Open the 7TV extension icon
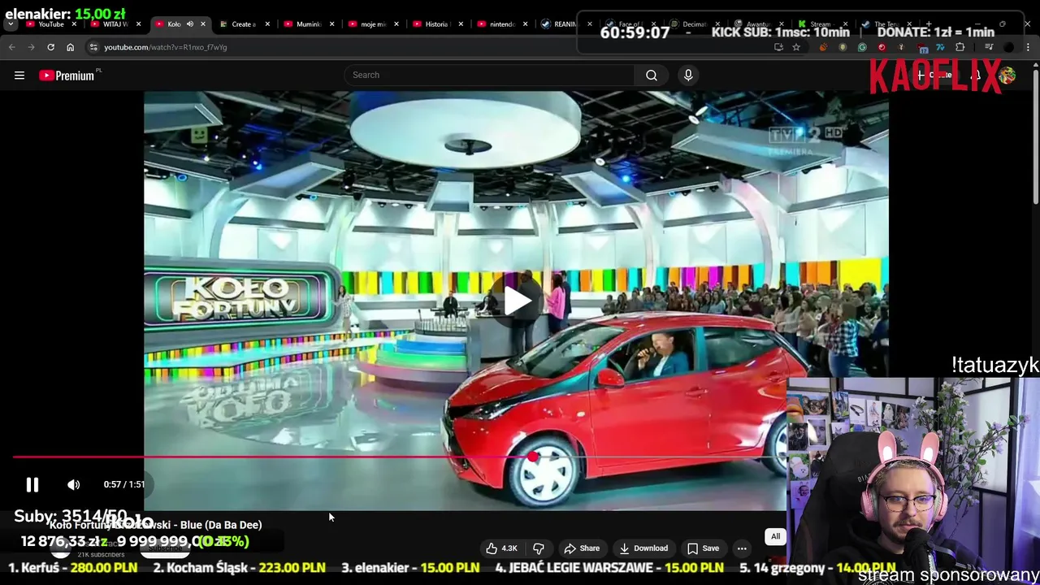Viewport: 1040px width, 585px height. click(941, 47)
